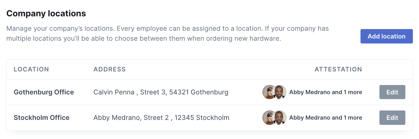Edit the Stockholm Office location
This screenshot has height=139, width=419.
click(x=392, y=118)
